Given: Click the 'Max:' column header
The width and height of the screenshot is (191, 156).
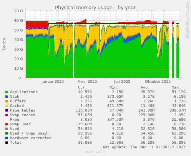Looking at the screenshot, I should (x=176, y=87).
